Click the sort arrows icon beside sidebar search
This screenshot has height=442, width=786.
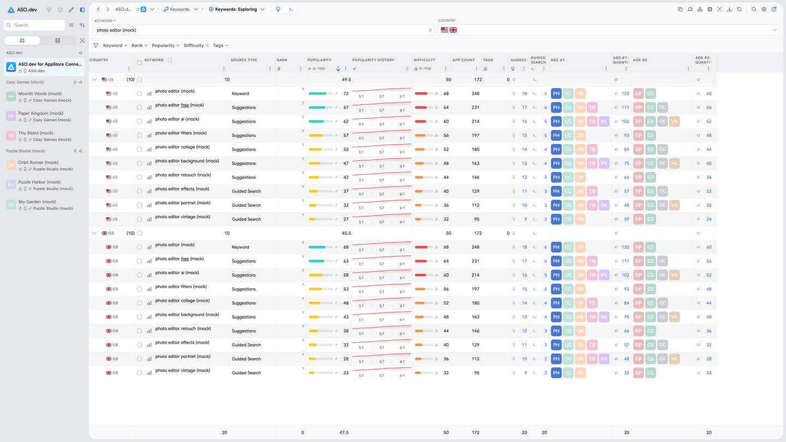point(82,25)
